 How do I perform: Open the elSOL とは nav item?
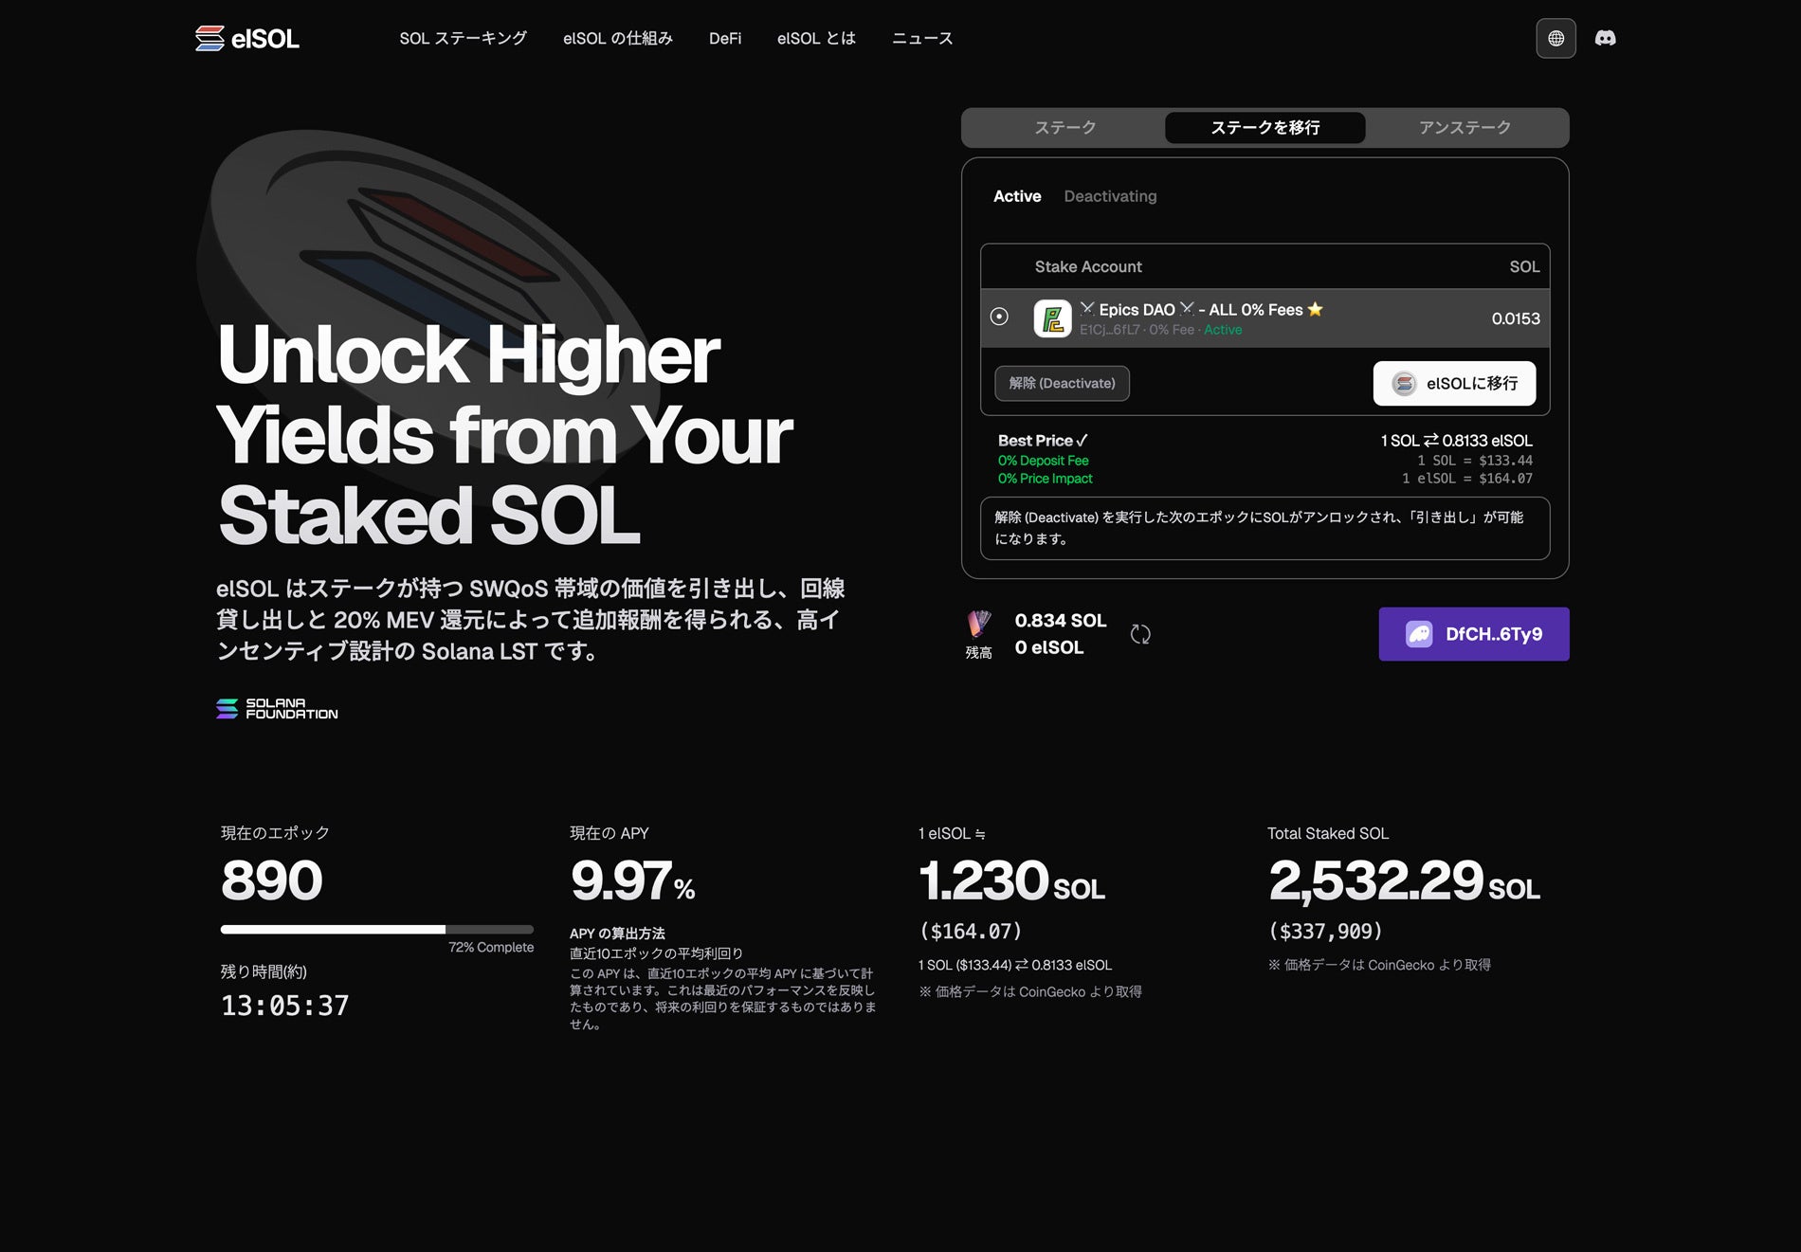click(x=816, y=38)
